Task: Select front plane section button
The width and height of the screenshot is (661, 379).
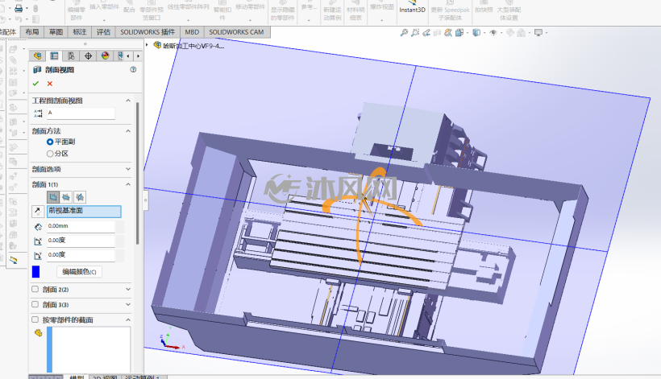Action: pyautogui.click(x=53, y=197)
